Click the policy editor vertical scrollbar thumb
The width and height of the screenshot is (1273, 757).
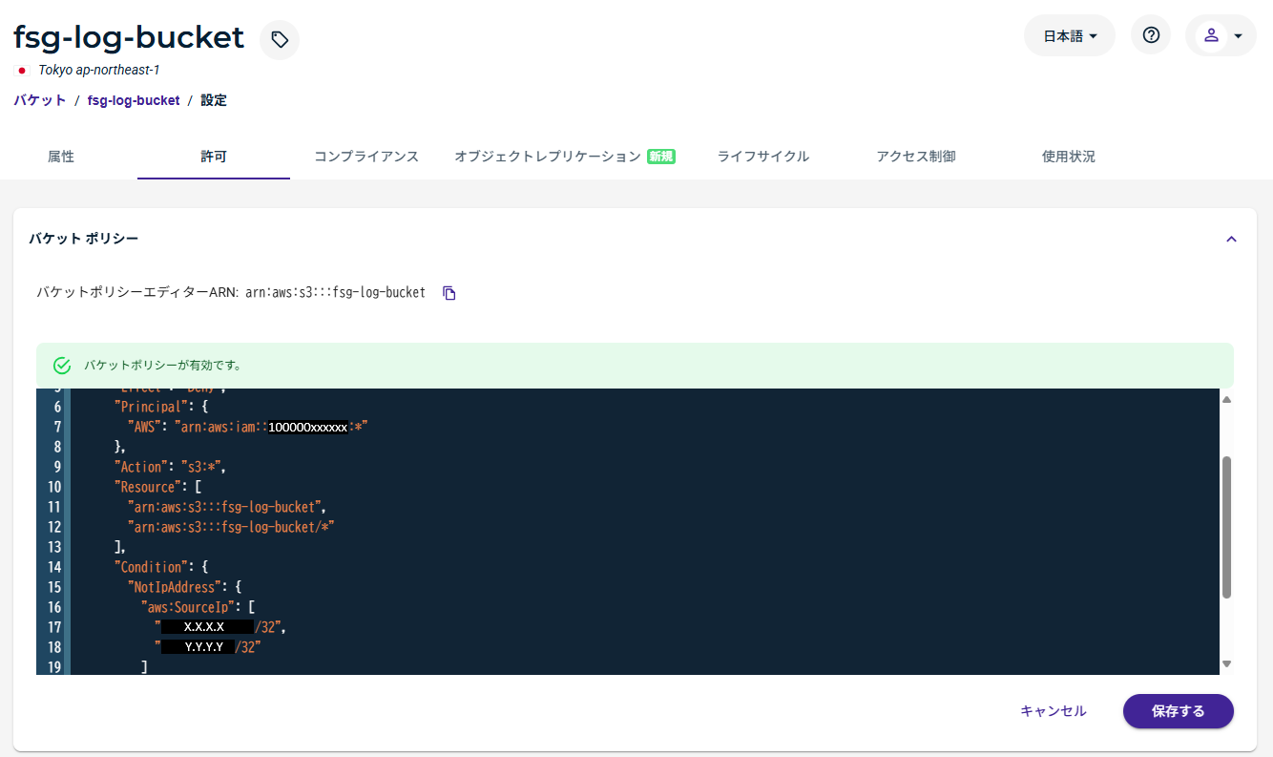[x=1226, y=526]
